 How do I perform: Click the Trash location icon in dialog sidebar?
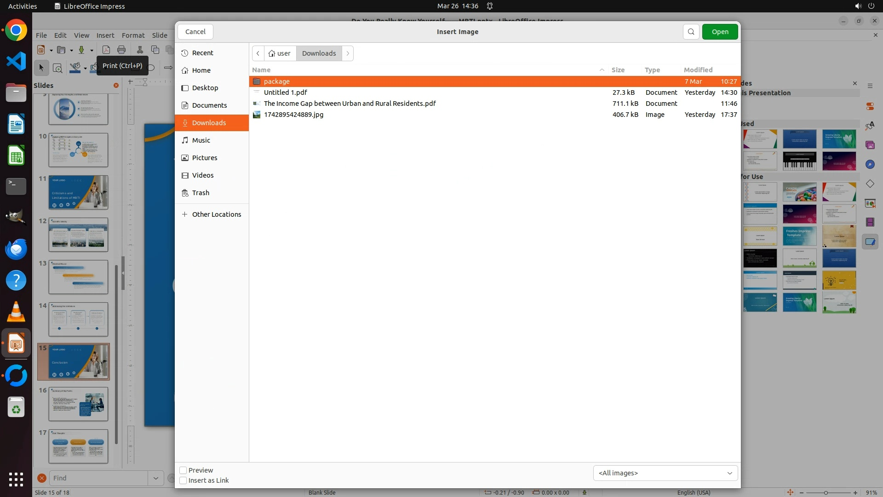185,193
